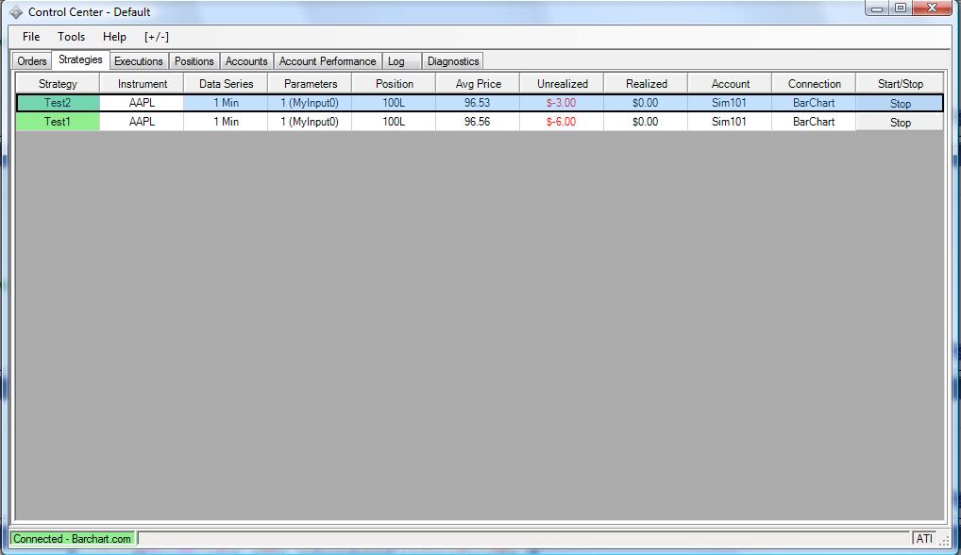The width and height of the screenshot is (961, 555).
Task: Select the Strategies tab
Action: coord(80,60)
